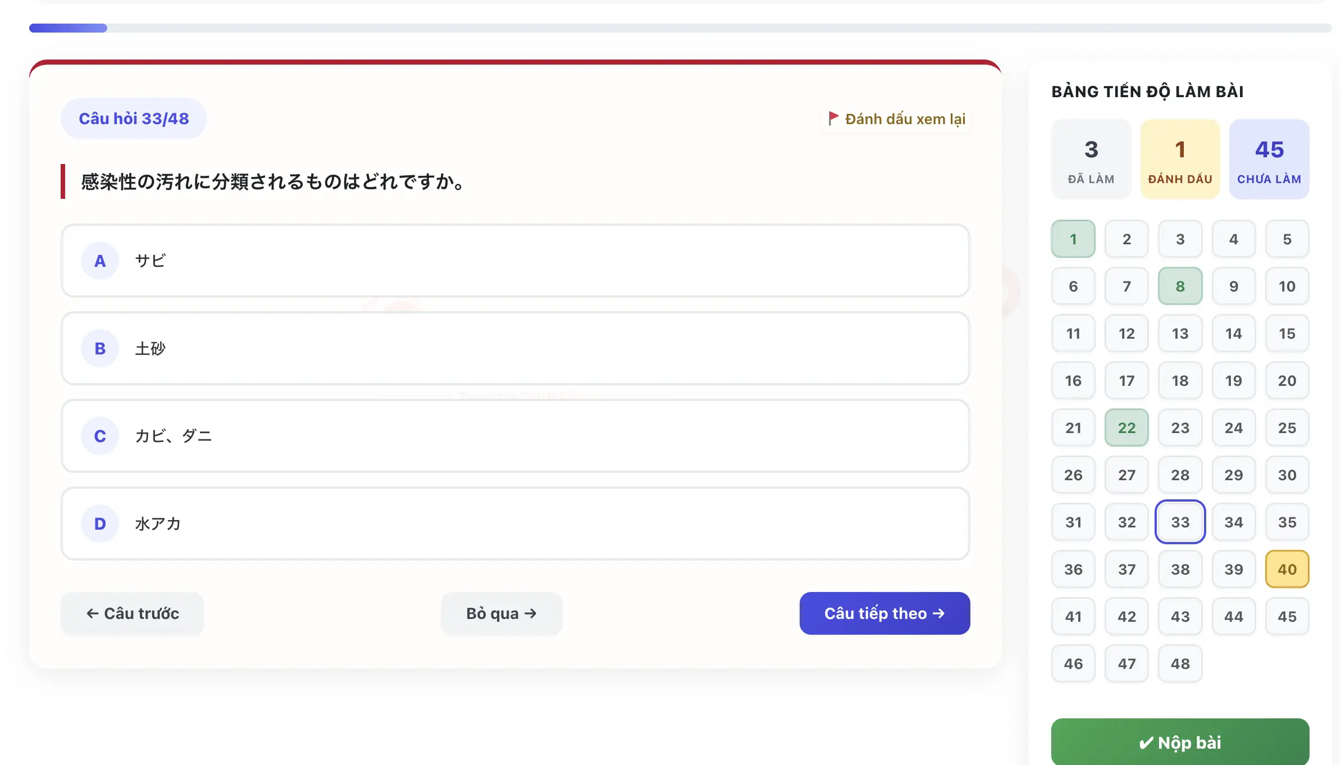Open question 1 in progress grid
The height and width of the screenshot is (765, 1341).
(1073, 239)
